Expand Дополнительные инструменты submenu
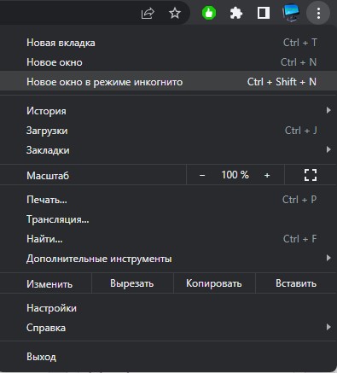Image resolution: width=337 pixels, height=373 pixels. [168, 259]
